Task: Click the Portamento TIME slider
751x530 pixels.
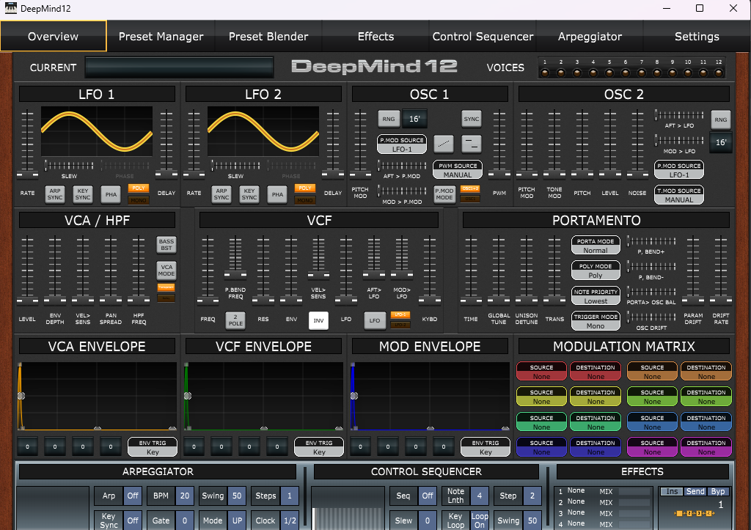Action: (471, 270)
